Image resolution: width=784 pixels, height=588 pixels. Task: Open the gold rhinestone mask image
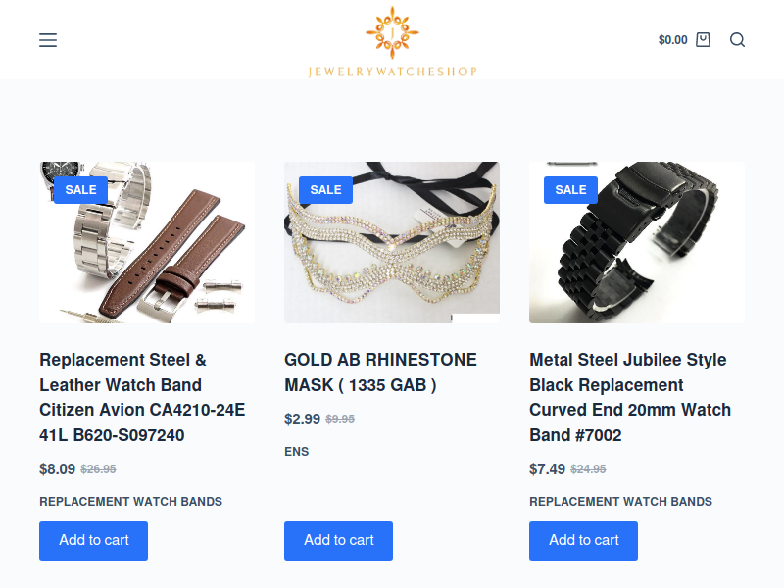pos(392,242)
